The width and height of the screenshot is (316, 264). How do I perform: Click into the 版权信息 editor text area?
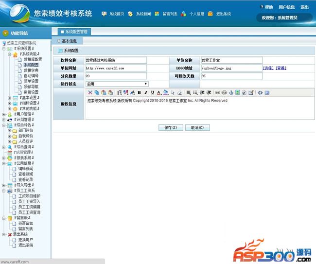200,108
